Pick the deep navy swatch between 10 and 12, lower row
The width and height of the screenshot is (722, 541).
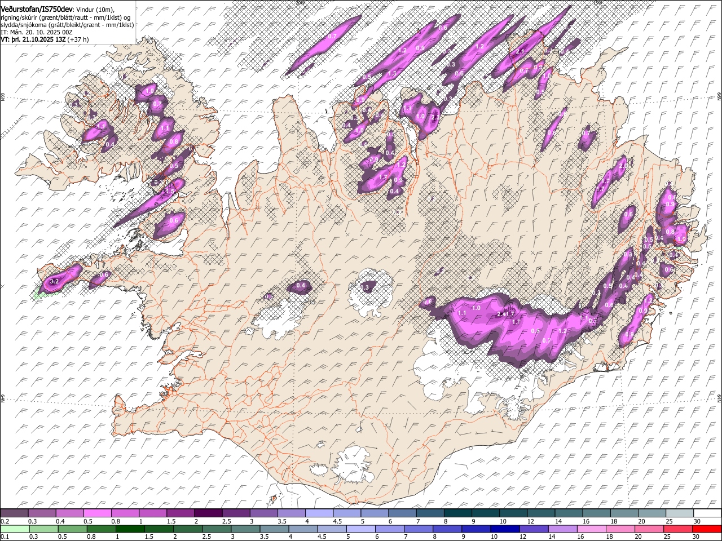[505, 529]
